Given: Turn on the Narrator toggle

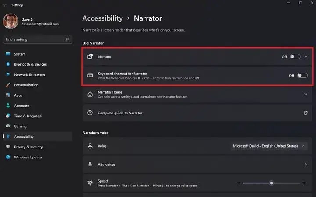Looking at the screenshot, I should click(295, 56).
